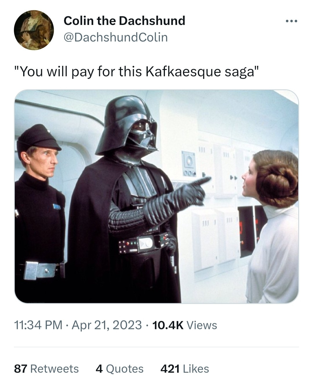
Task: Open the attached Star Wars photo
Action: (x=156, y=196)
